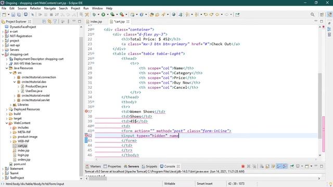
Task: Open the New file dropdown arrow
Action: (x=8, y=15)
